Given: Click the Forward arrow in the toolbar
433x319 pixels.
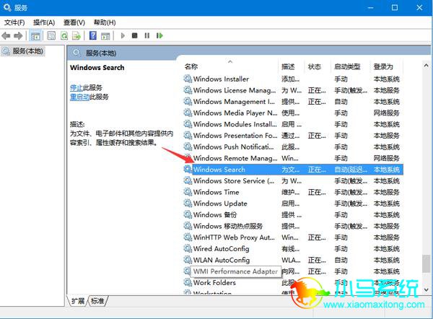Looking at the screenshot, I should [x=18, y=35].
